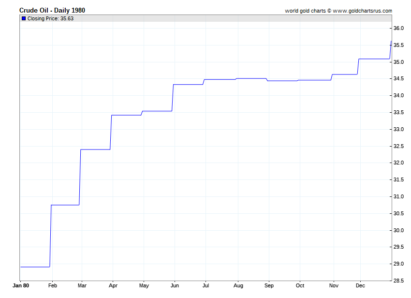Click the Oct month axis label
This screenshot has height=298, width=411.
pos(300,286)
